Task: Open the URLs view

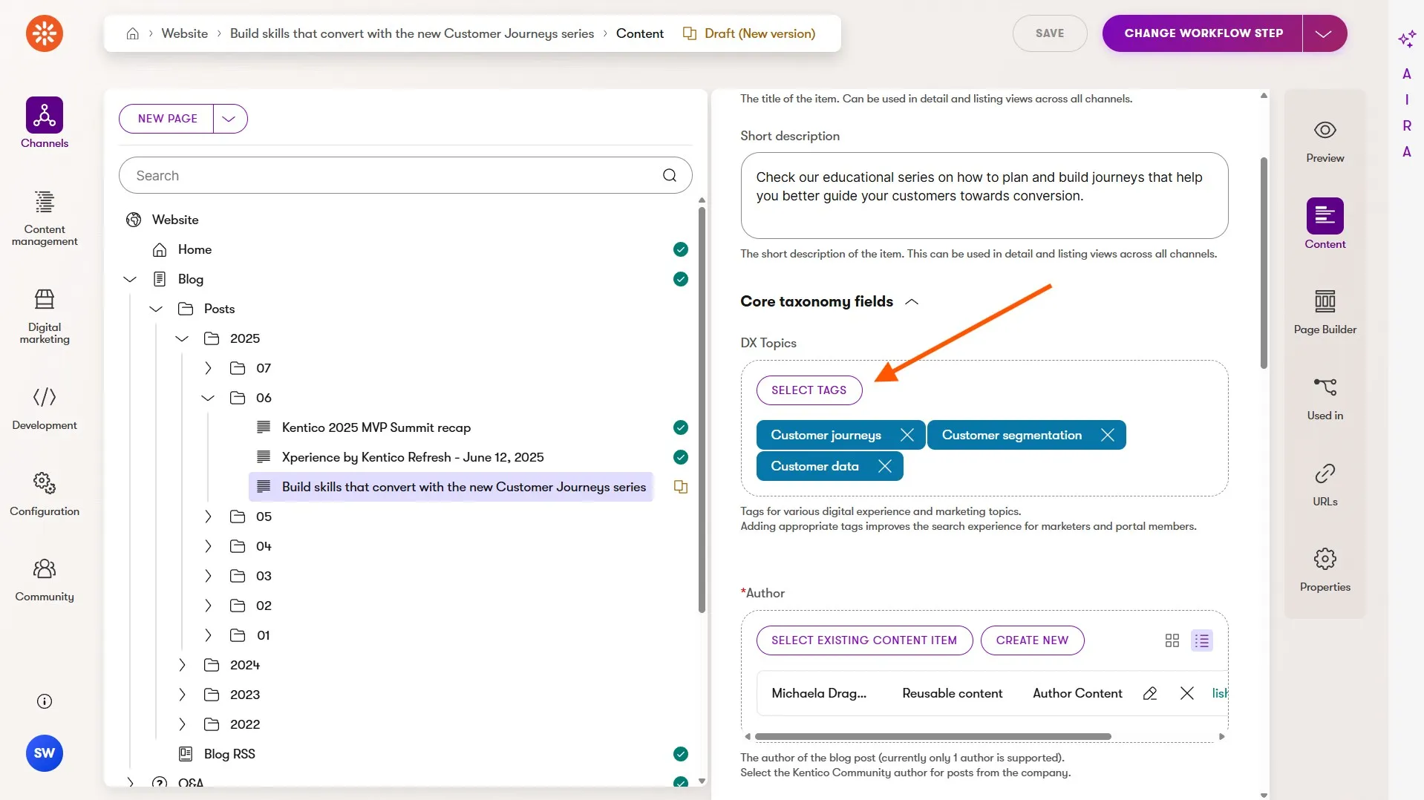Action: [1325, 485]
